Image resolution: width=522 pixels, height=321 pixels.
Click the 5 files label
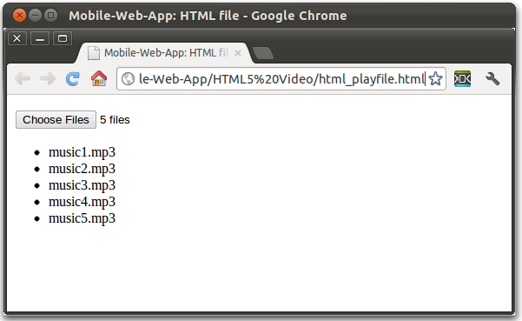[115, 120]
